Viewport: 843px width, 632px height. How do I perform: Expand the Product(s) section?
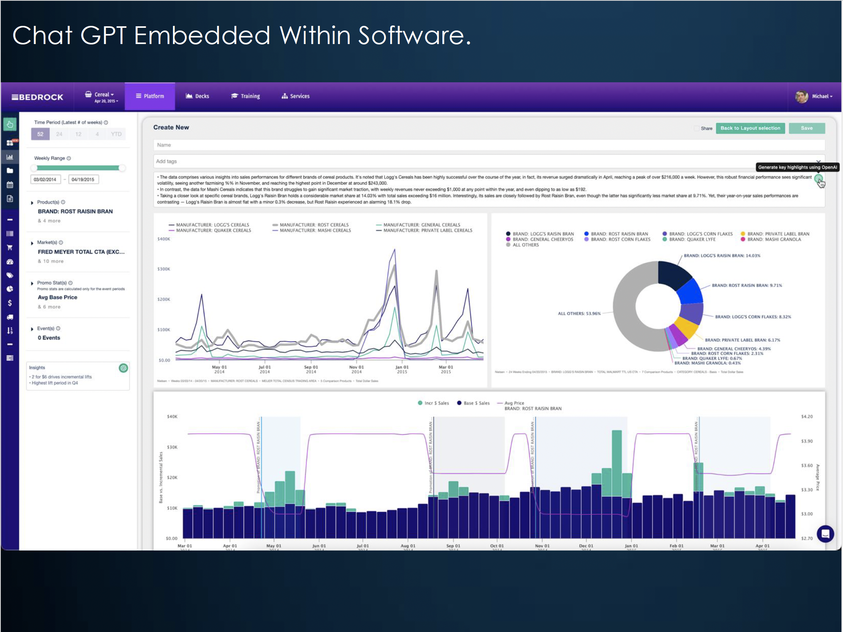(x=32, y=202)
